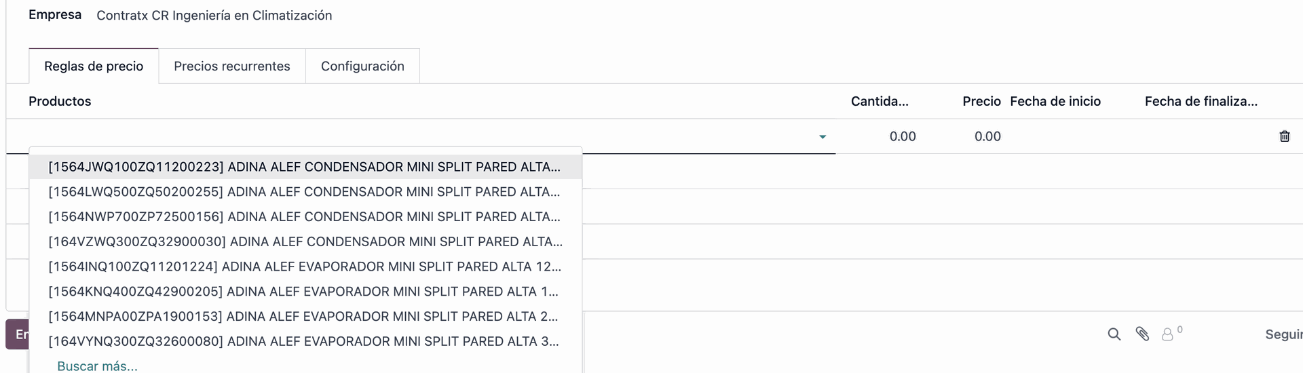
Task: Select evaporador 1564MNPA00ZPA1900153 entry
Action: point(304,317)
